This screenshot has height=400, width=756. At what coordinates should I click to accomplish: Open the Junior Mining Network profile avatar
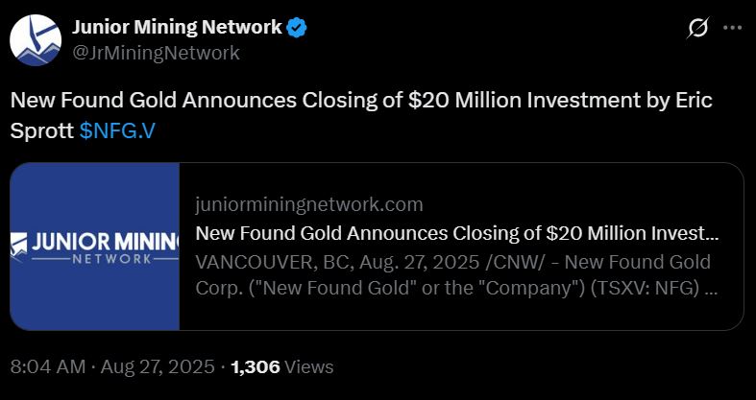[x=35, y=39]
